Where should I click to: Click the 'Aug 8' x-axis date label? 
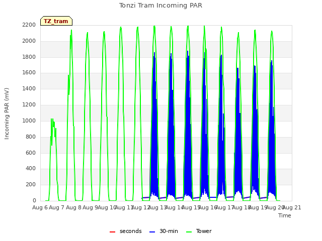point(73,207)
